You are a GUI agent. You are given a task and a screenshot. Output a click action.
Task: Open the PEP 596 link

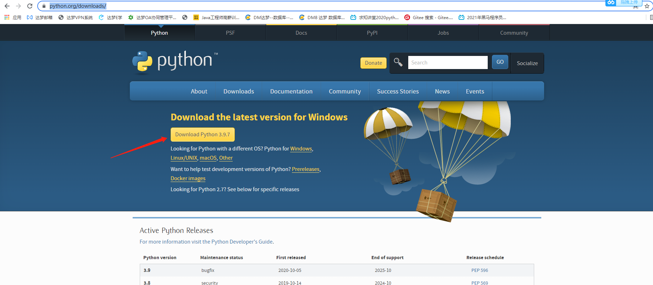tap(480, 270)
